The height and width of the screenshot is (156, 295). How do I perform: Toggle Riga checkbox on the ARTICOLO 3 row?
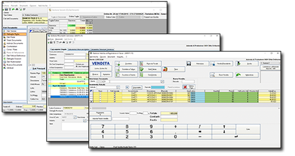(x=100, y=97)
